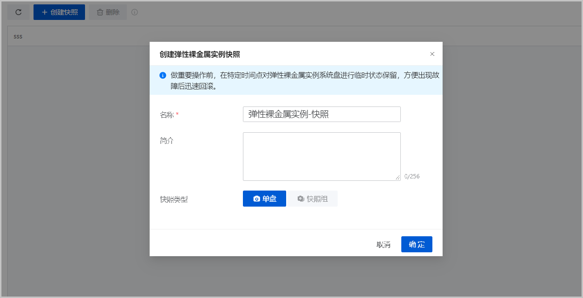Image resolution: width=583 pixels, height=298 pixels.
Task: Click the sss column header
Action: click(18, 36)
